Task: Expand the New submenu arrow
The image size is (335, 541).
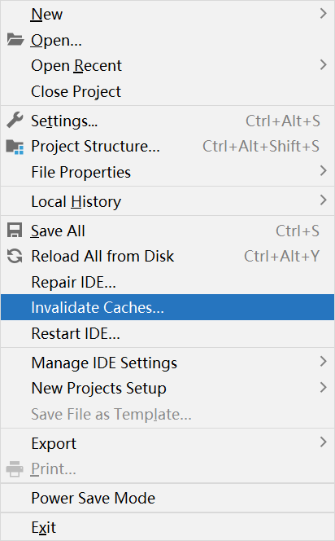Action: (x=323, y=14)
